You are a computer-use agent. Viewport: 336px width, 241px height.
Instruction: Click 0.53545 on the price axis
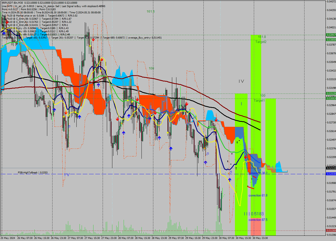tap(331, 62)
